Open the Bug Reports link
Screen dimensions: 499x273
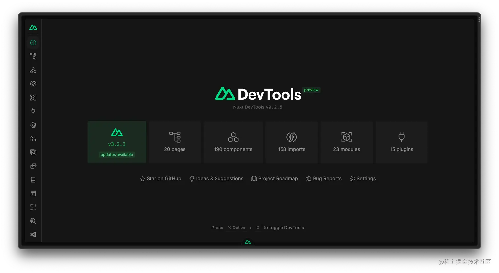point(324,179)
